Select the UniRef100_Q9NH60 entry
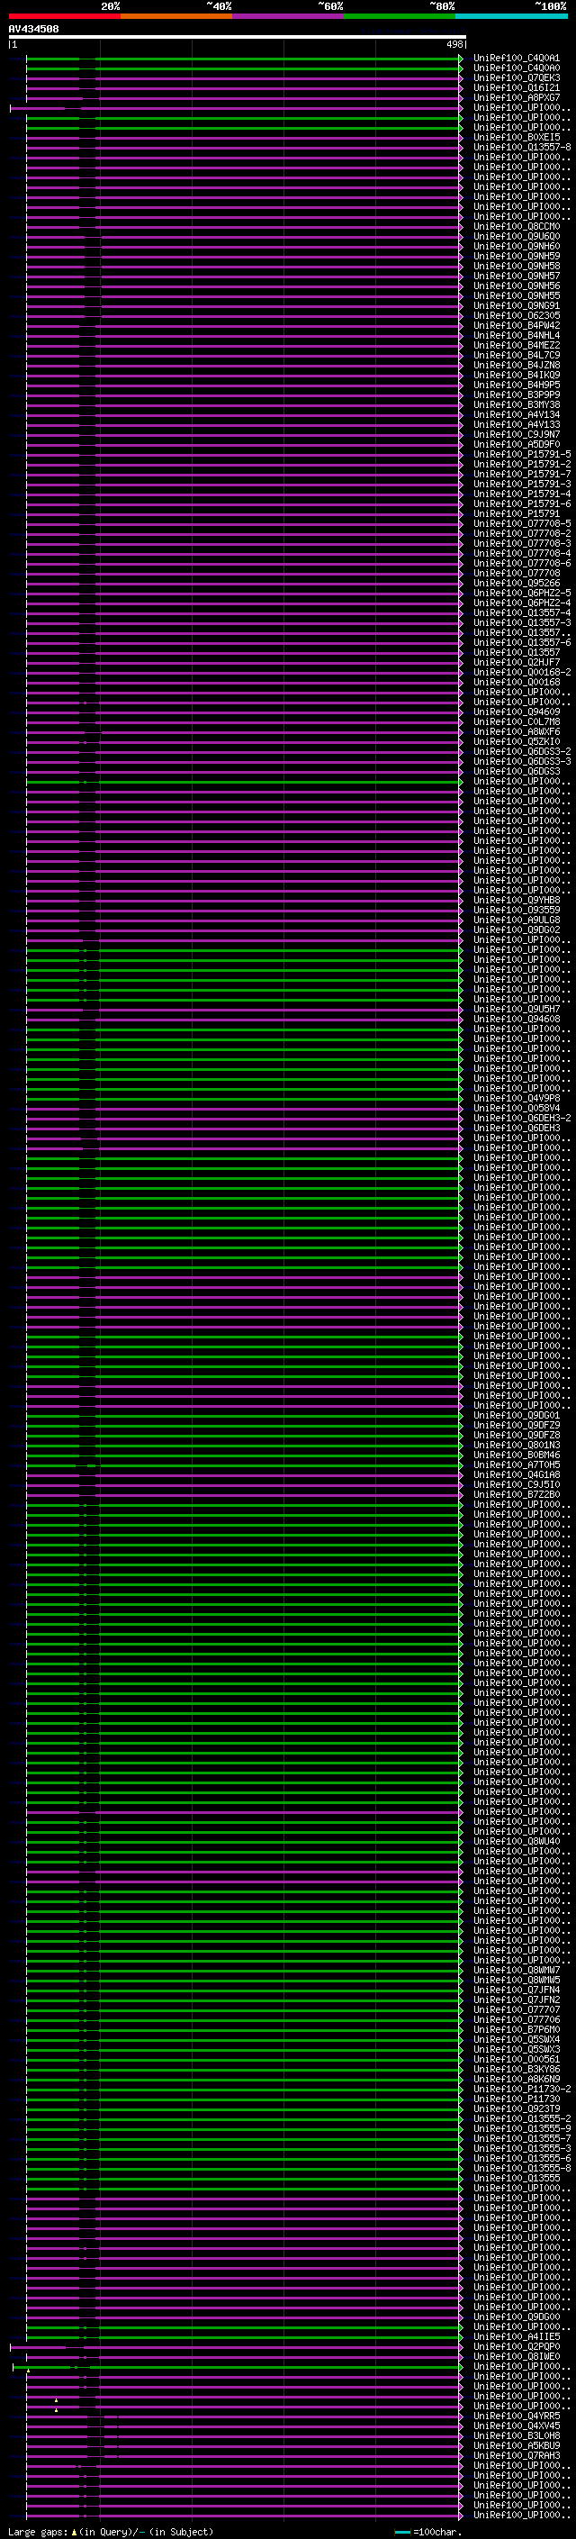Image resolution: width=576 pixels, height=2539 pixels. [x=517, y=247]
